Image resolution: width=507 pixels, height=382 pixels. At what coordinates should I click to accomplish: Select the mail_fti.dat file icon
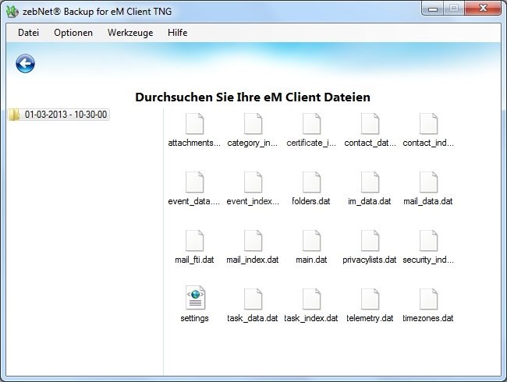click(195, 240)
